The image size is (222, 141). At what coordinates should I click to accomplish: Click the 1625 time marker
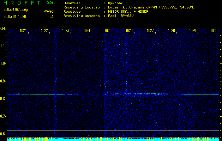click(x=108, y=30)
